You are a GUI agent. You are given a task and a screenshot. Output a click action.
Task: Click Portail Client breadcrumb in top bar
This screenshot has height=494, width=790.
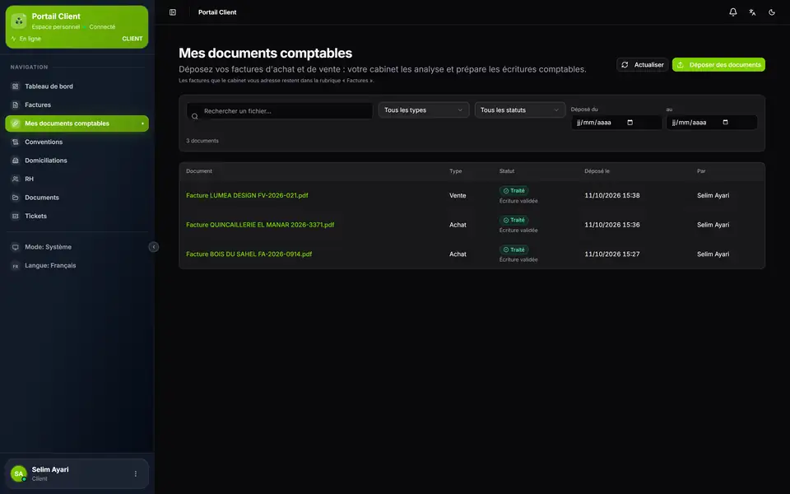pyautogui.click(x=217, y=12)
